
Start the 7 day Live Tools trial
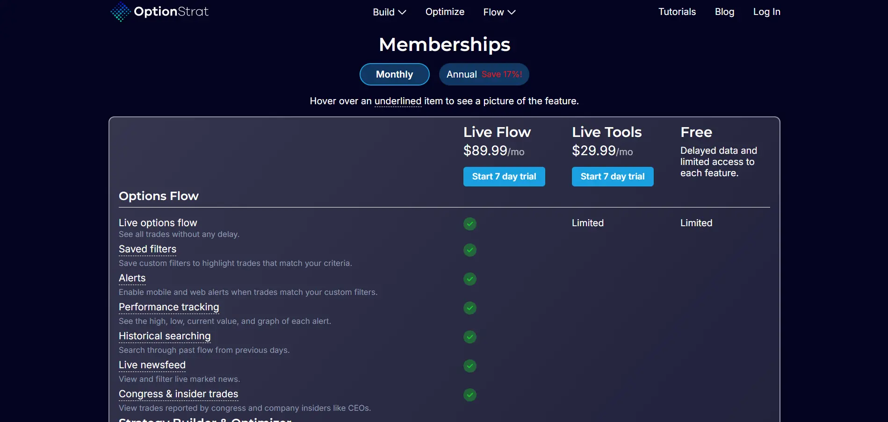coord(612,177)
